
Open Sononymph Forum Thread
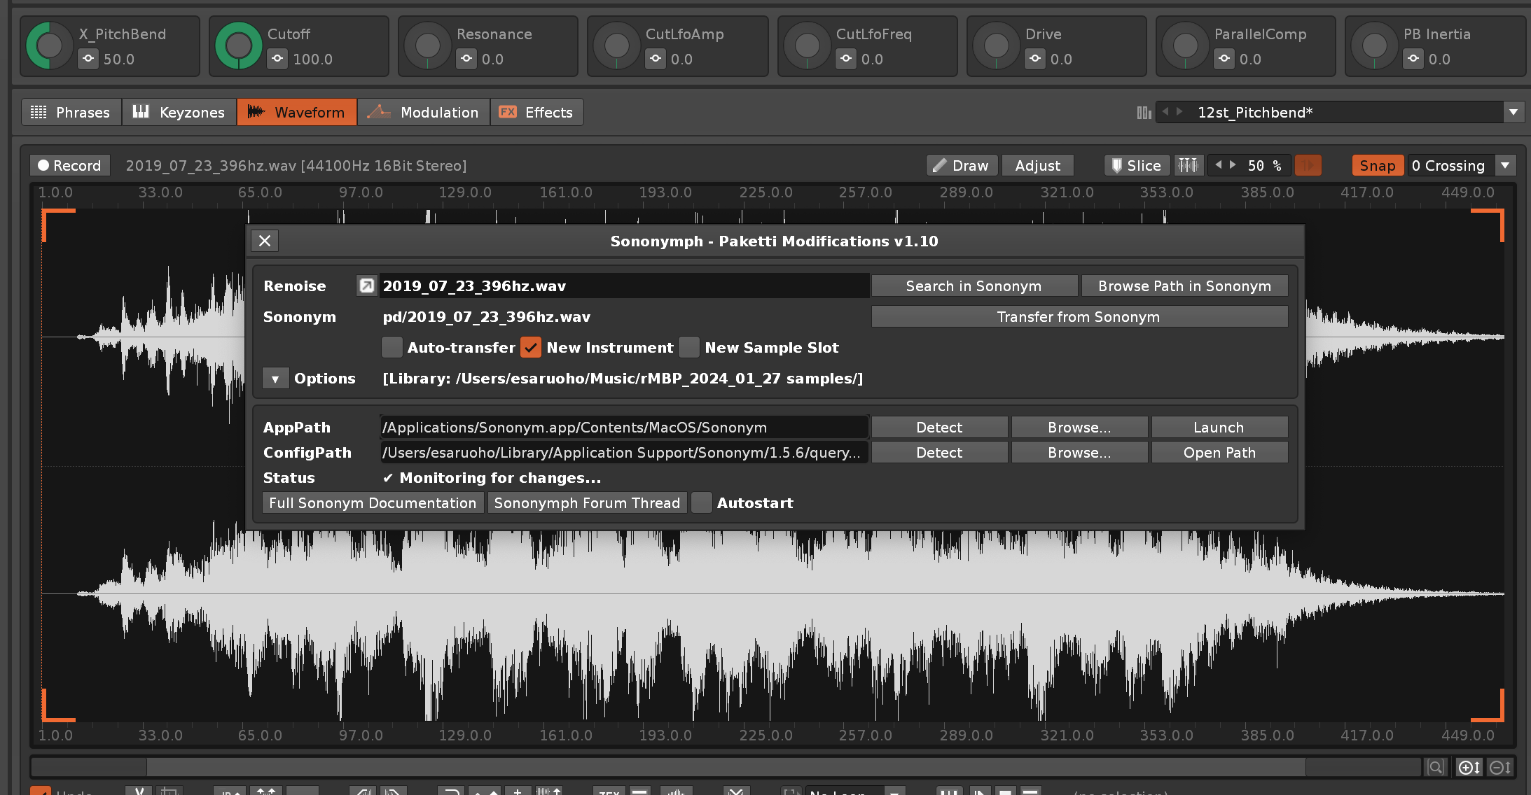[587, 502]
